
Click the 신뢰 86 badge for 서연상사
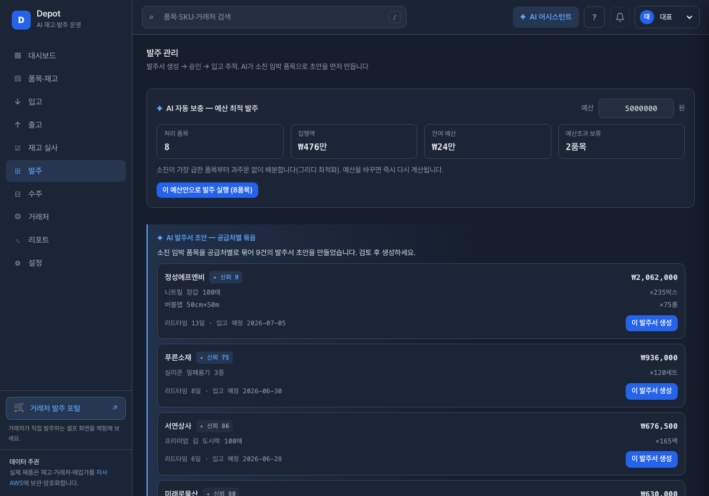click(214, 426)
